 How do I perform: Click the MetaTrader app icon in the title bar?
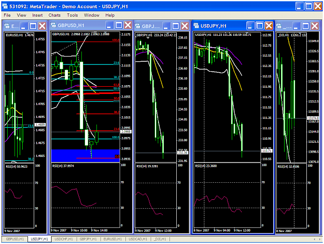click(5, 6)
